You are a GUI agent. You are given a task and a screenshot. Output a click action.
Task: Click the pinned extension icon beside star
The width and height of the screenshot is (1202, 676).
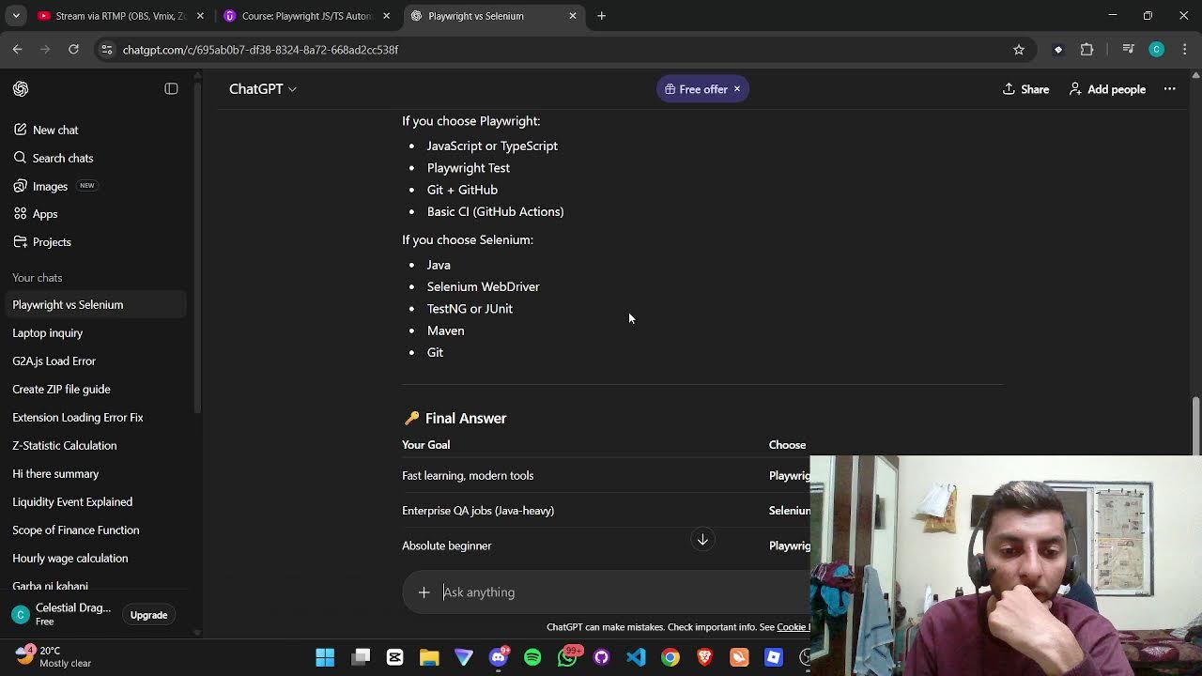(x=1058, y=50)
